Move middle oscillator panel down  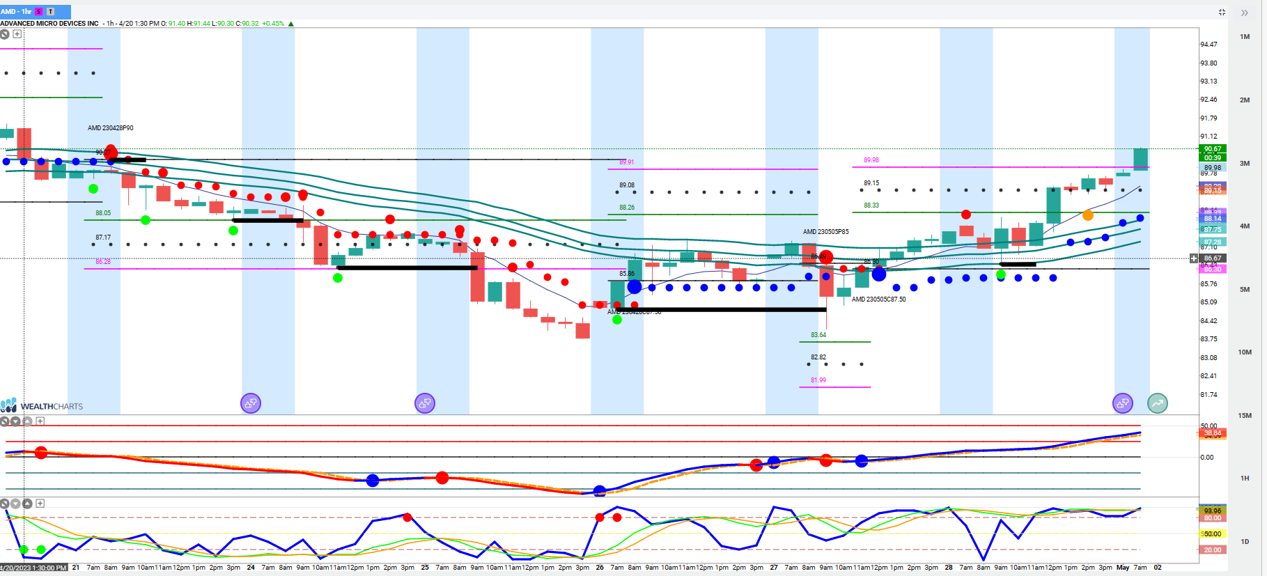[15, 421]
